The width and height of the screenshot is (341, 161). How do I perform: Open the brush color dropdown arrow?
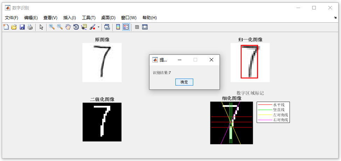(98, 27)
